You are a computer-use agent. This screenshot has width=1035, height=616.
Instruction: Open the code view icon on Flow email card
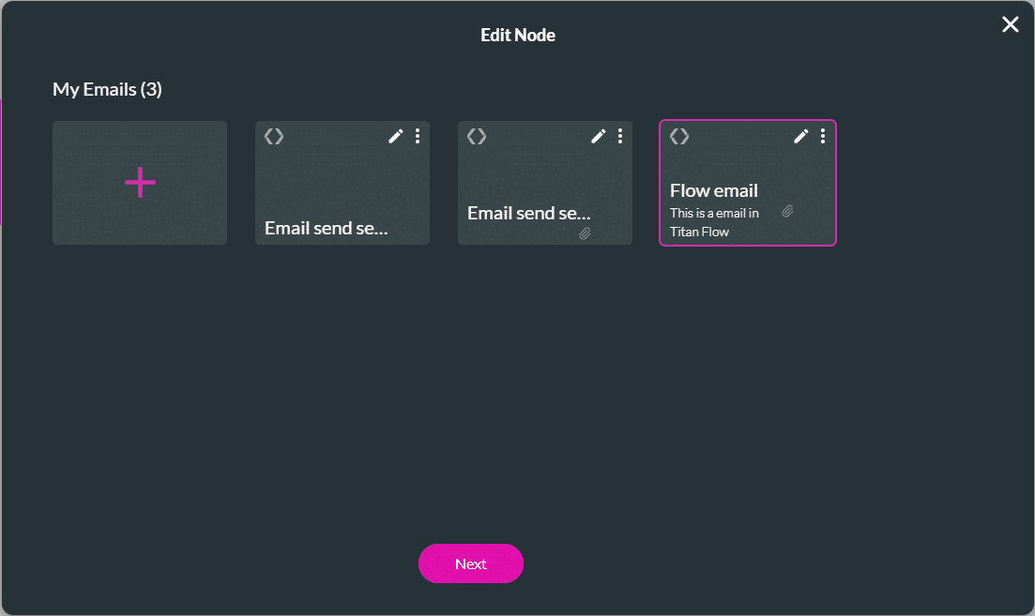pyautogui.click(x=679, y=136)
